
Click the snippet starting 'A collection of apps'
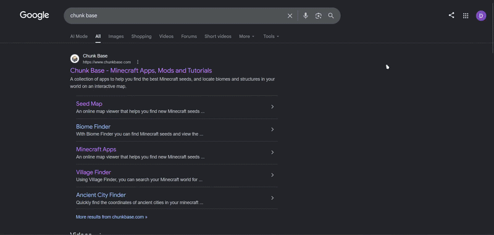172,83
